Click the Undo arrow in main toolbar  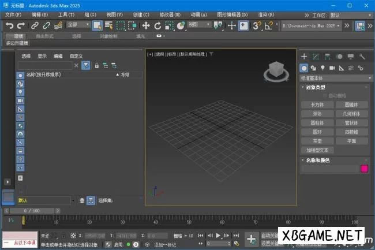point(9,25)
